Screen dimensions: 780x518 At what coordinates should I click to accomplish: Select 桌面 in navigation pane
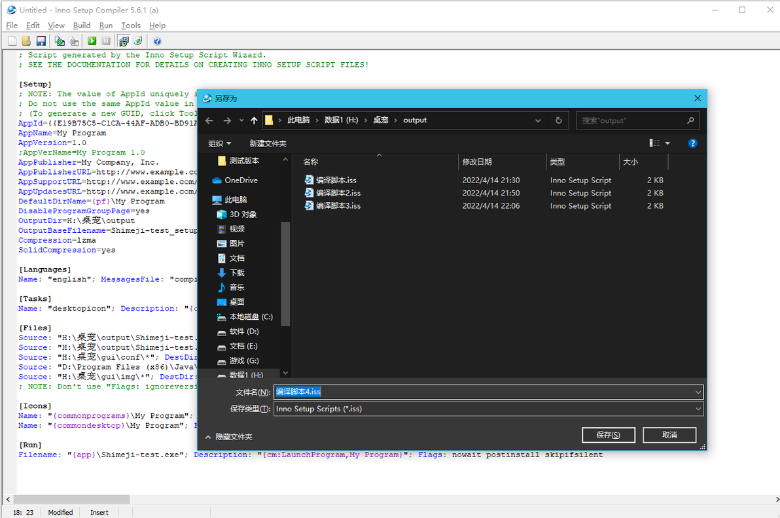231,302
